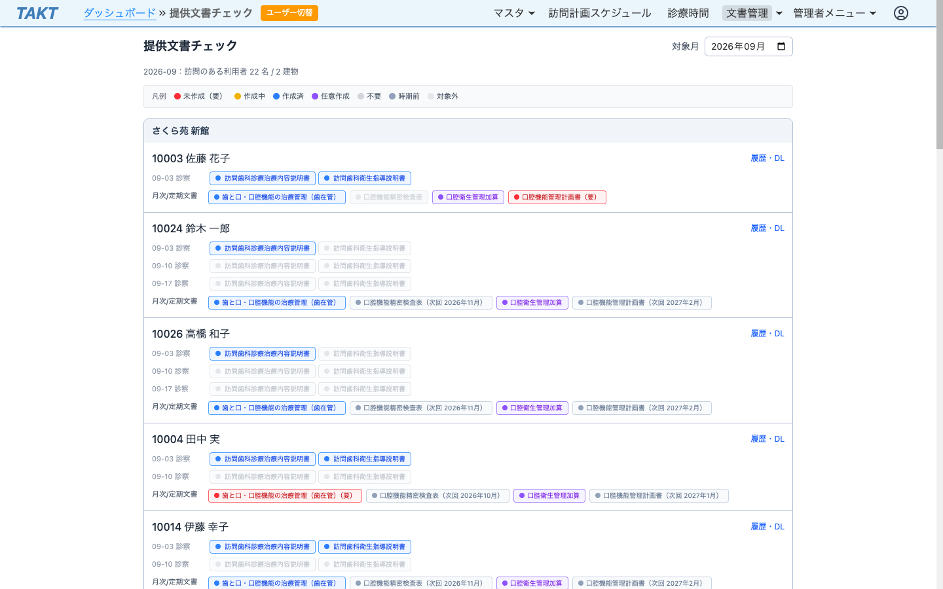Image resolution: width=943 pixels, height=589 pixels.
Task: Select 佐藤 花子's 歯と口・口腔機能の治療管理 chip
Action: (x=277, y=197)
